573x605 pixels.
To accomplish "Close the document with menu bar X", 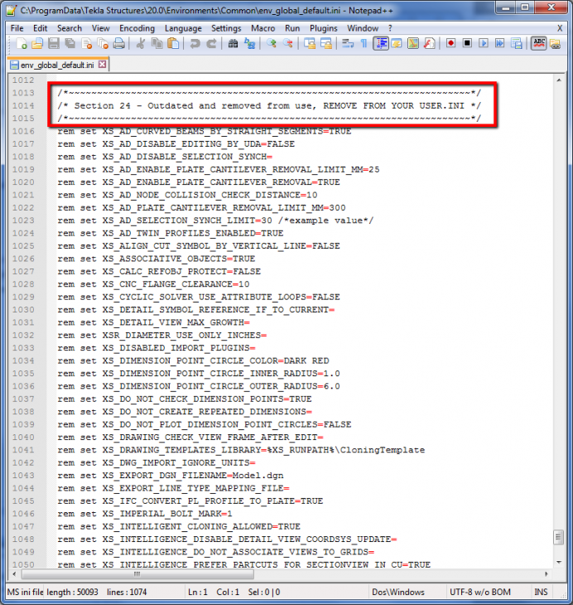I will pos(560,28).
